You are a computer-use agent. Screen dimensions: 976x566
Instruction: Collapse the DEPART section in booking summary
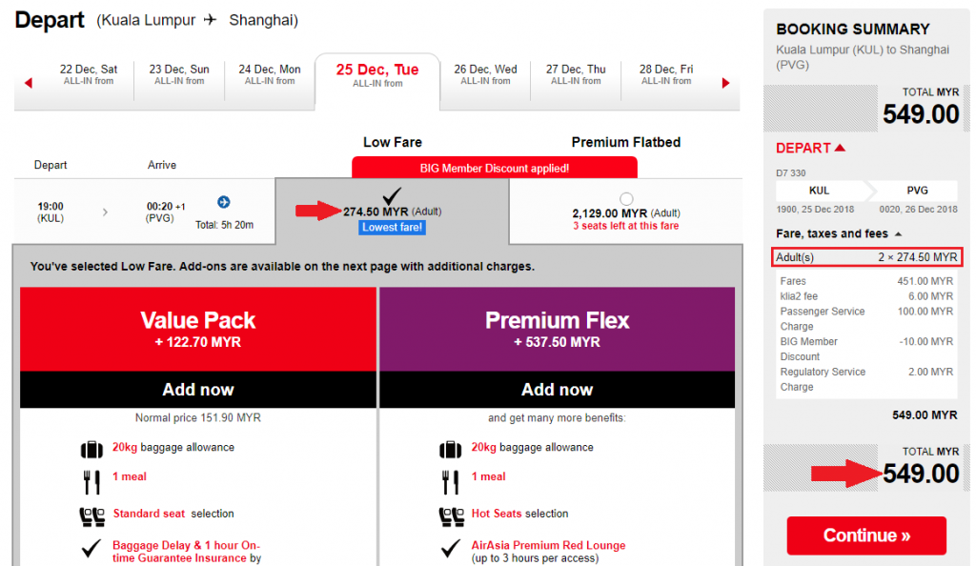[x=840, y=148]
